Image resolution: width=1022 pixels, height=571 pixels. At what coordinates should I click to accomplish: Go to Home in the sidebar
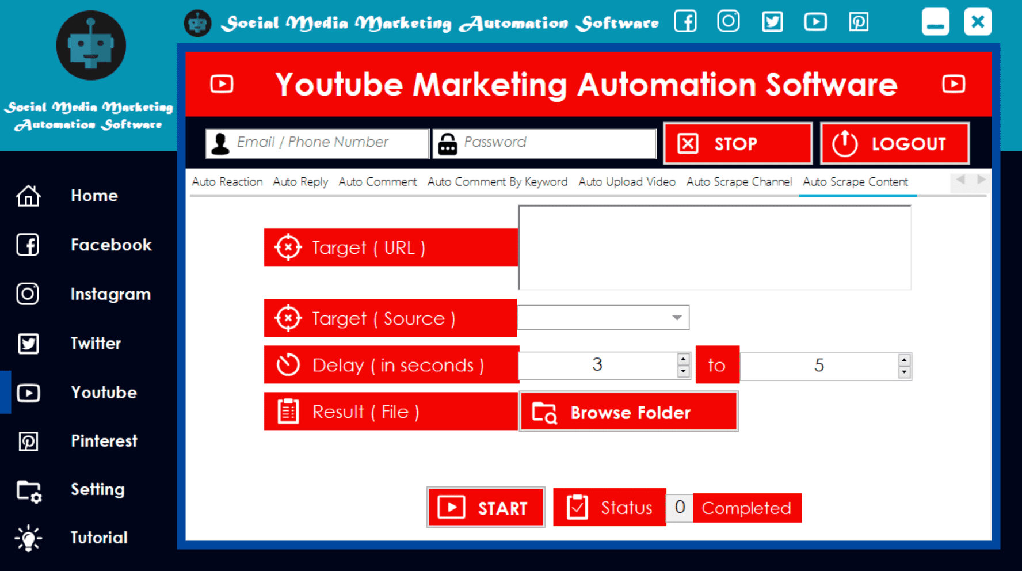pos(94,196)
